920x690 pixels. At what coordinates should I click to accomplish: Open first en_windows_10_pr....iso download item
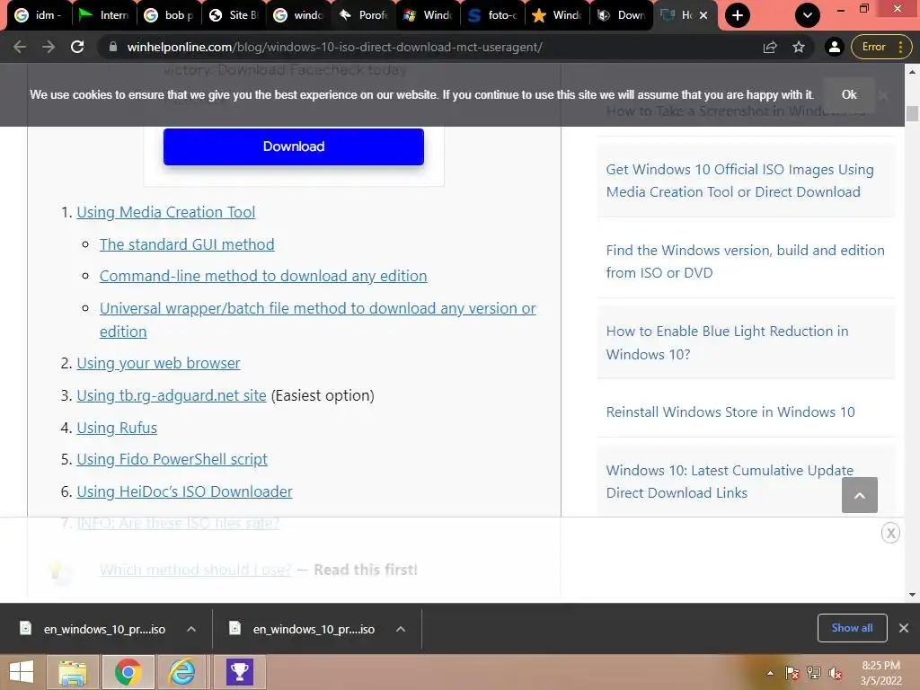point(93,629)
